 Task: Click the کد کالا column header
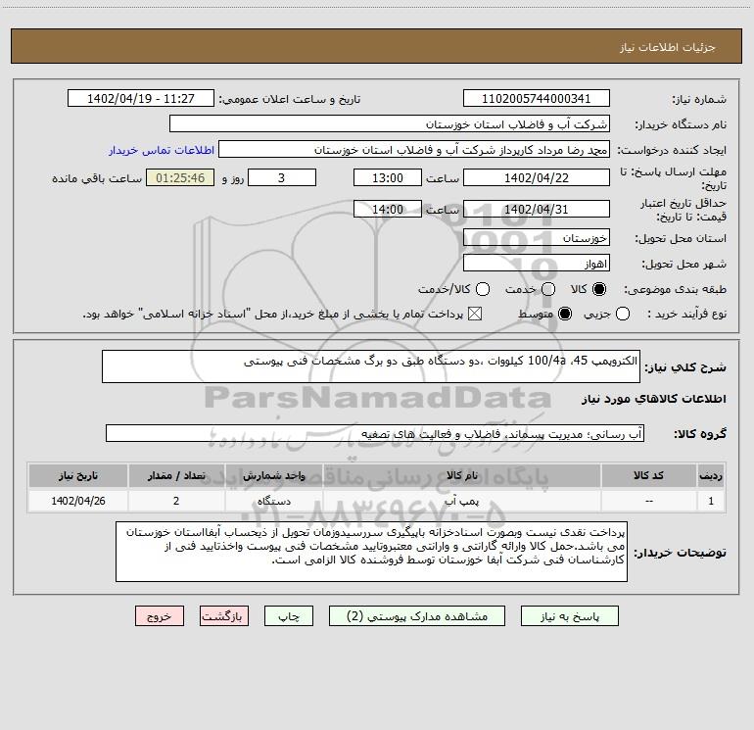pos(648,476)
